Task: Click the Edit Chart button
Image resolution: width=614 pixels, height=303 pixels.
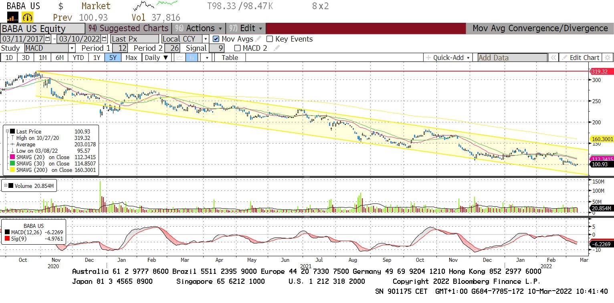Action: (580, 58)
